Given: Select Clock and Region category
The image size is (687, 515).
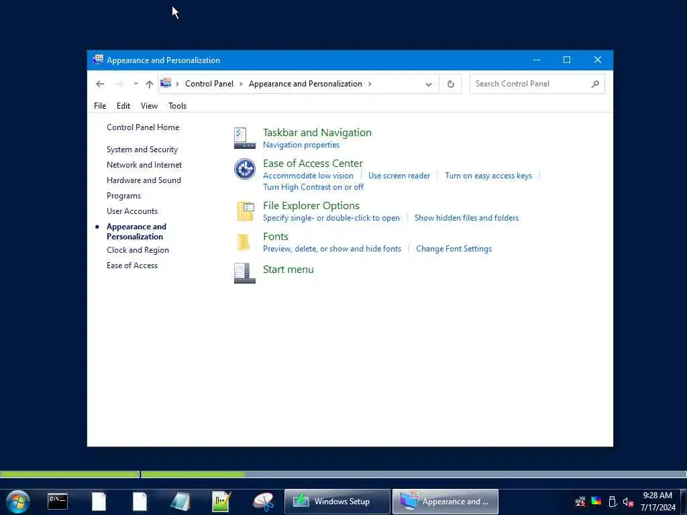Looking at the screenshot, I should point(138,250).
